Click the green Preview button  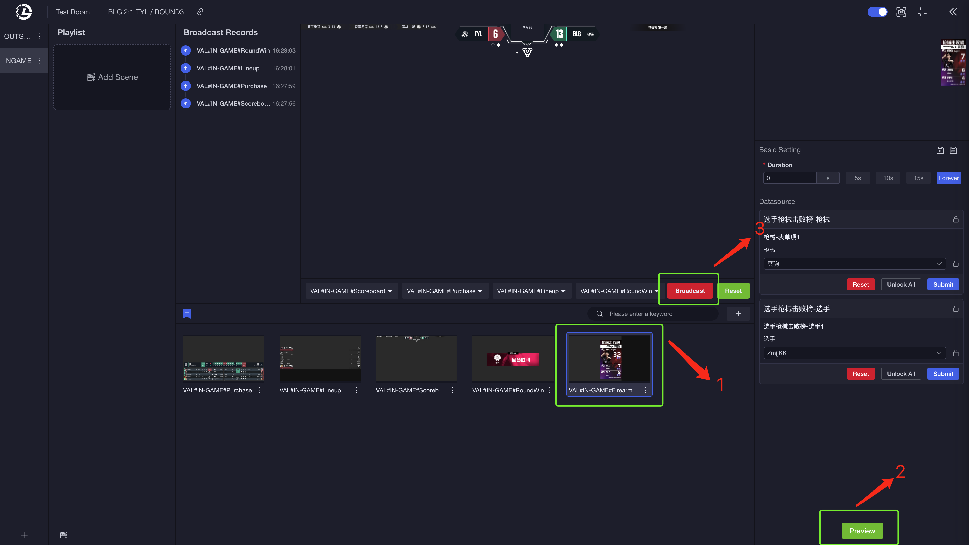click(862, 531)
